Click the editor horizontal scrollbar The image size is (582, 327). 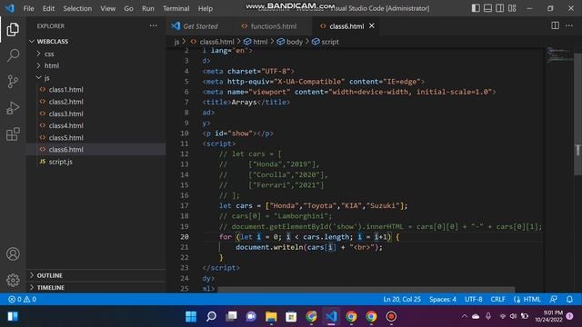pos(366,290)
